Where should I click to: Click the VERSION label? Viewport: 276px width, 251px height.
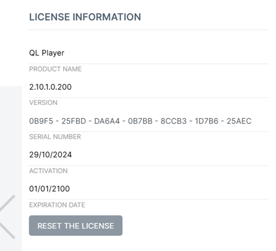[x=43, y=103]
